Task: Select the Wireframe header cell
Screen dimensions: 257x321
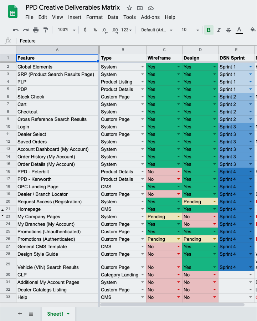Action: (164, 58)
